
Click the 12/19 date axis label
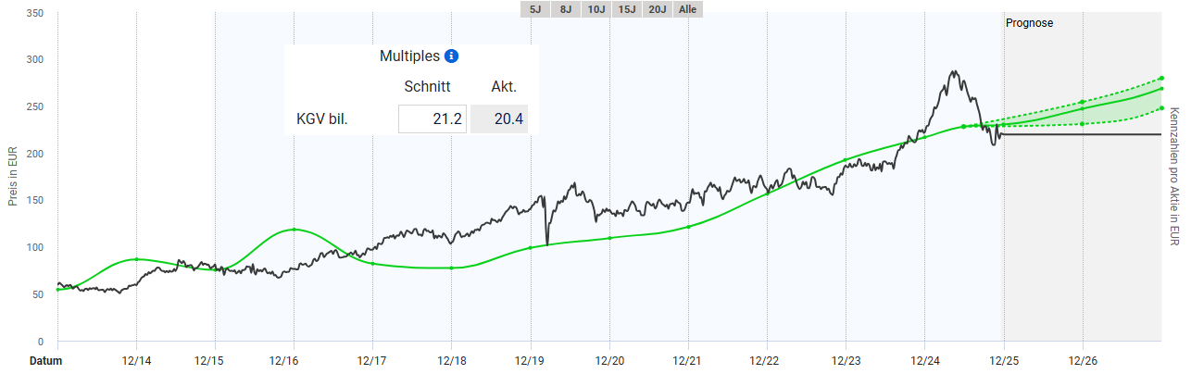530,361
